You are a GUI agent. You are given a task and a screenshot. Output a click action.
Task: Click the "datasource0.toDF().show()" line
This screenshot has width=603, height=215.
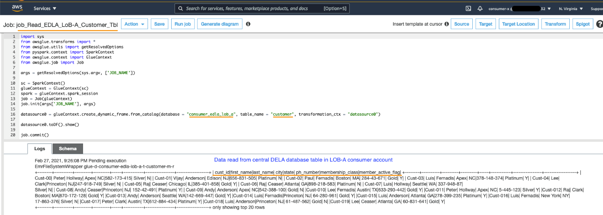click(x=50, y=125)
